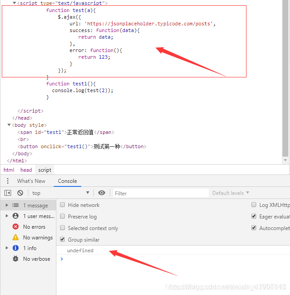
Task: Create live expression with eye icon
Action: (x=102, y=193)
